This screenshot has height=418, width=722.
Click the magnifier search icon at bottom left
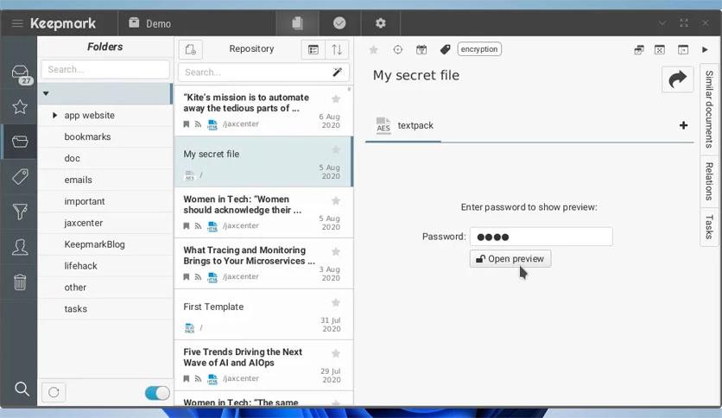pos(22,389)
